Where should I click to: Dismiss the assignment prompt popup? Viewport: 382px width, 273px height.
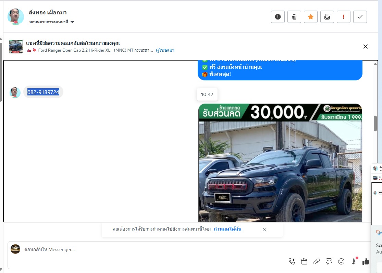point(265,230)
